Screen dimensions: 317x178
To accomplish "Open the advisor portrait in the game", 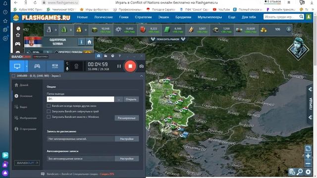I will coord(298,48).
